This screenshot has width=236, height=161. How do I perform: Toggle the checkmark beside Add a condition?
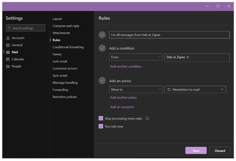(x=102, y=48)
